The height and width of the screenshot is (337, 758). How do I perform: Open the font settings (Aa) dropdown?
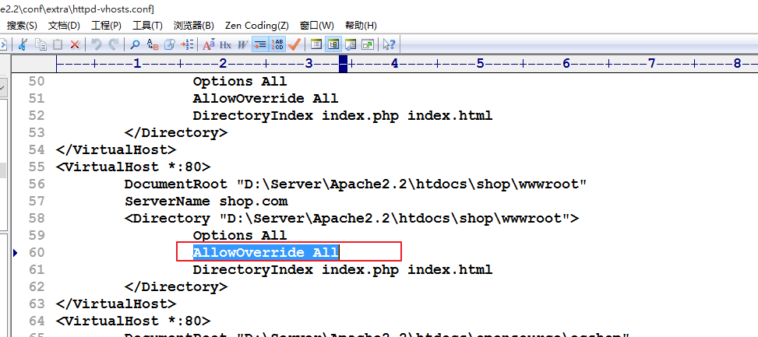pyautogui.click(x=208, y=44)
